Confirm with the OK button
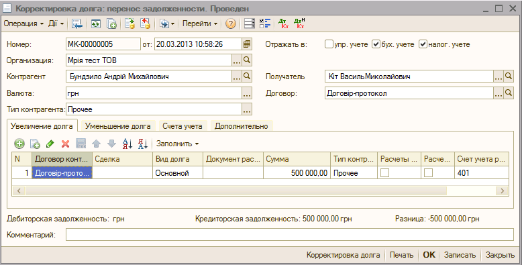Image resolution: width=522 pixels, height=265 pixels. [x=429, y=255]
